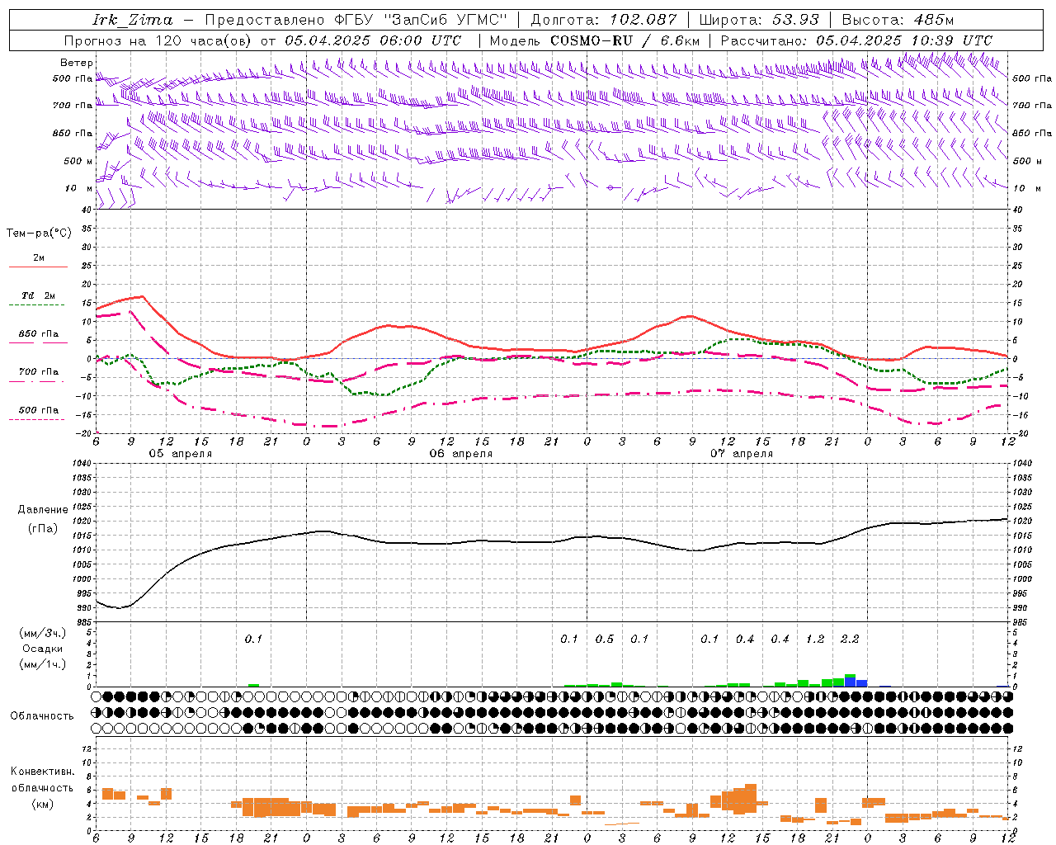
Task: Click the dashed line sample under '850 гПа' legend
Action: click(x=38, y=343)
